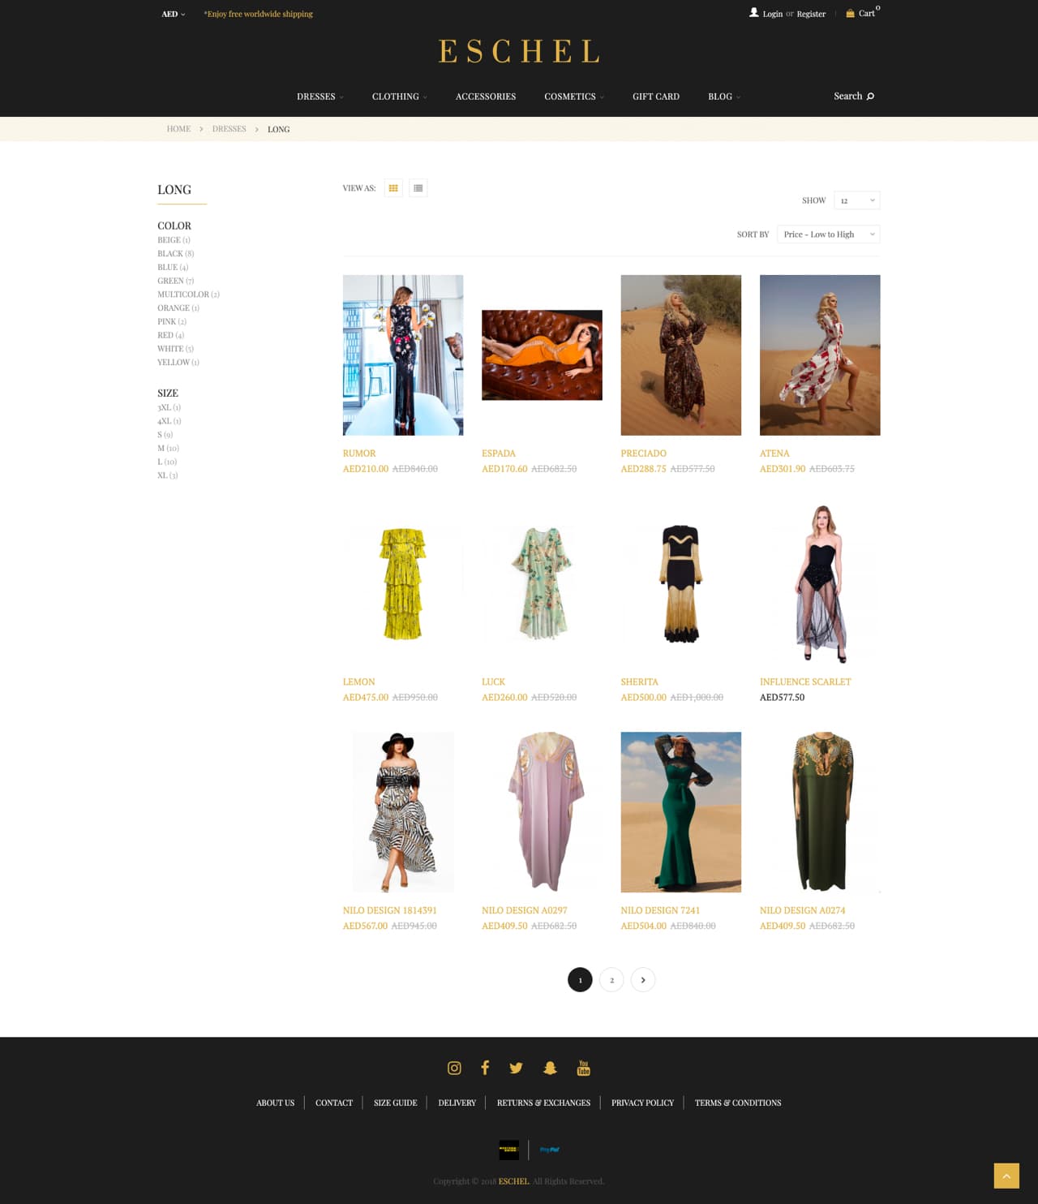Open the Atena dress thumbnail
Image resolution: width=1038 pixels, height=1204 pixels.
coord(820,355)
